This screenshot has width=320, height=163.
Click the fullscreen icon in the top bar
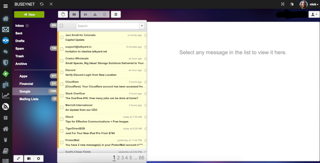click(x=282, y=4)
